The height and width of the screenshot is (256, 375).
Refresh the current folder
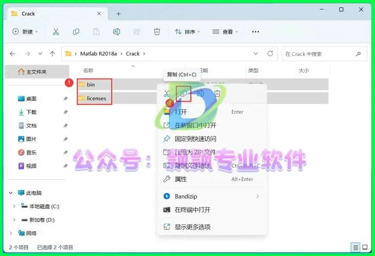(x=270, y=54)
